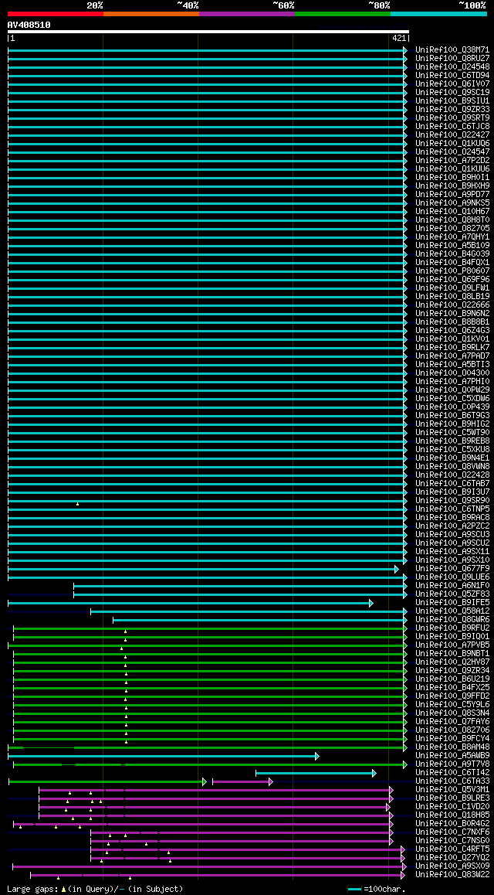The height and width of the screenshot is (895, 494).
Task: Click the UniRef100_O82705 label
Action: point(452,228)
